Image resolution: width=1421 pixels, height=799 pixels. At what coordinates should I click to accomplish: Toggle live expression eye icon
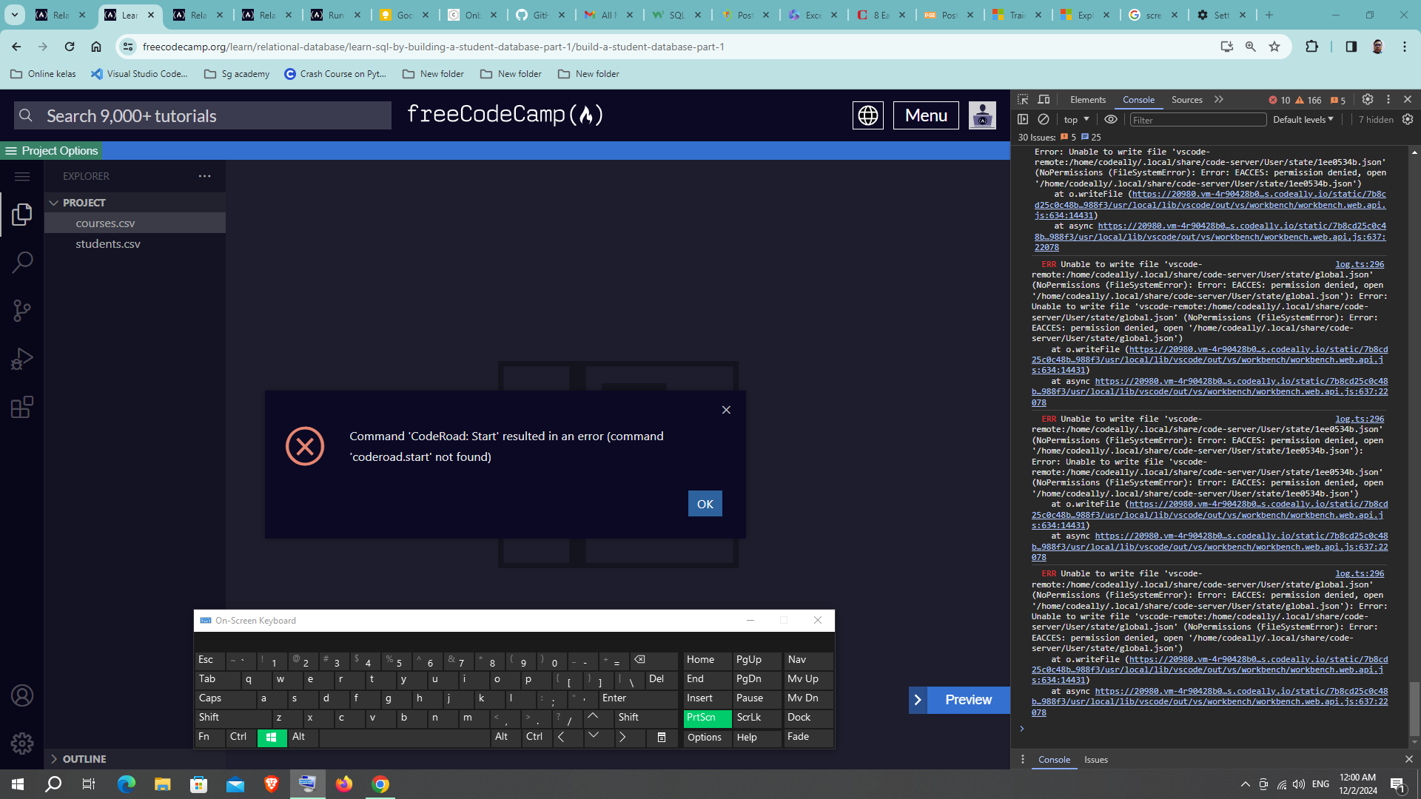(x=1111, y=119)
